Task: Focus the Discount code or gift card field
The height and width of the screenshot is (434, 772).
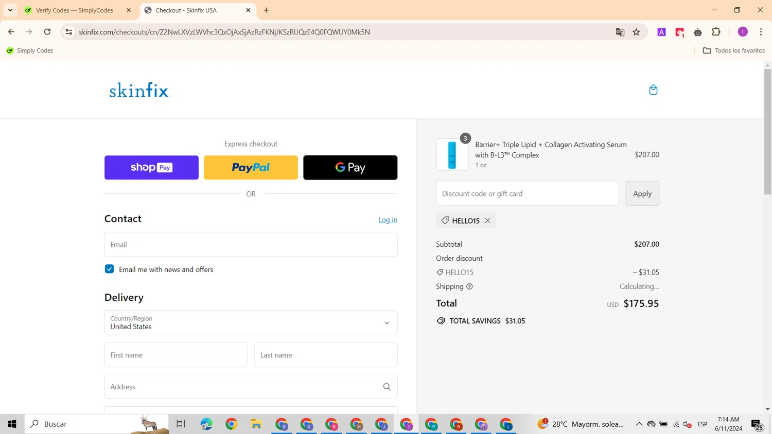Action: (x=528, y=193)
